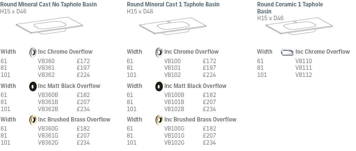Viewport: 356px width, 151px height.
Task: Click the brushed brass overflow icon under 1 Taphole Basin
Action: point(159,120)
